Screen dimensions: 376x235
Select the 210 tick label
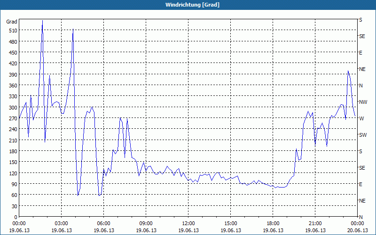[13, 140]
